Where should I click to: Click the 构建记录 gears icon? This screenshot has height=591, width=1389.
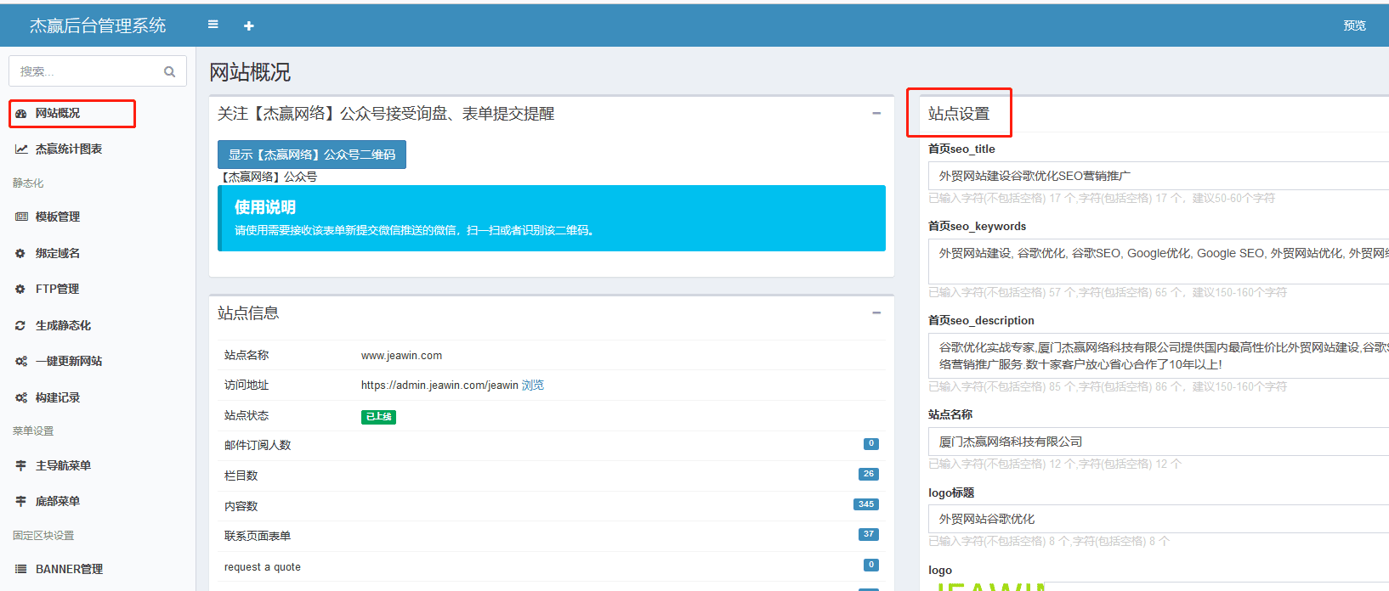(21, 398)
